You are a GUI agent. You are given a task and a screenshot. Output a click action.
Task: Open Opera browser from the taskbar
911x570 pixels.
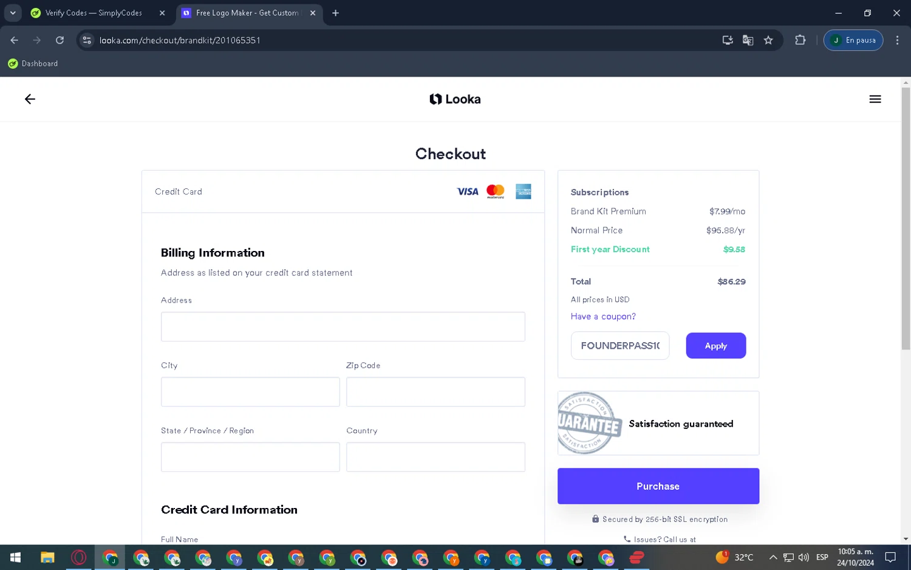[x=78, y=557]
